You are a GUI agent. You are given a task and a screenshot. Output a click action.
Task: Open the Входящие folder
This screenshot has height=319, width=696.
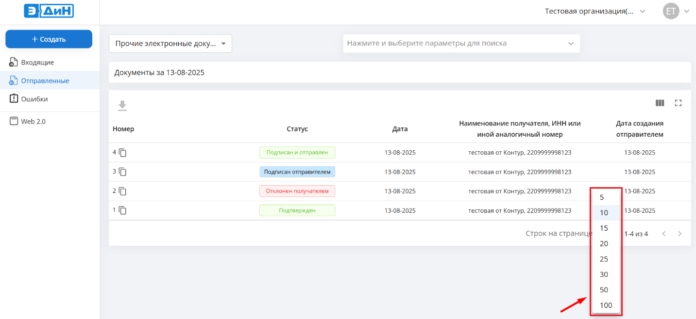click(37, 63)
